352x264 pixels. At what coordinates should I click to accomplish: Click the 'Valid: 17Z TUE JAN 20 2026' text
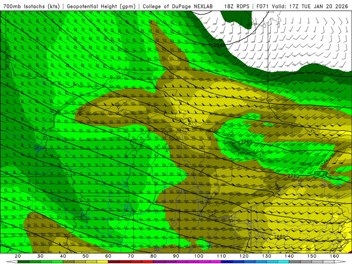[310, 6]
